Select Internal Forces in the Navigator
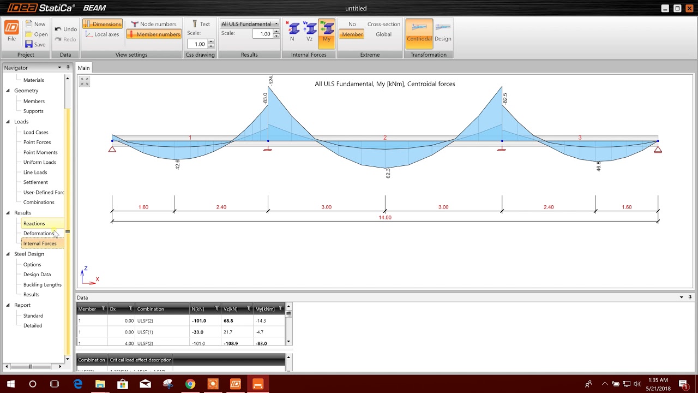This screenshot has width=698, height=393. click(x=40, y=243)
